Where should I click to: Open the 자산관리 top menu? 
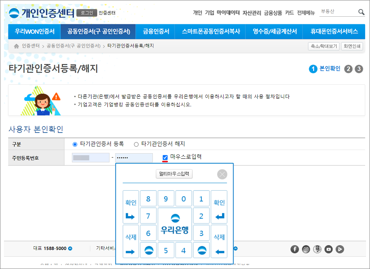[x=252, y=13]
